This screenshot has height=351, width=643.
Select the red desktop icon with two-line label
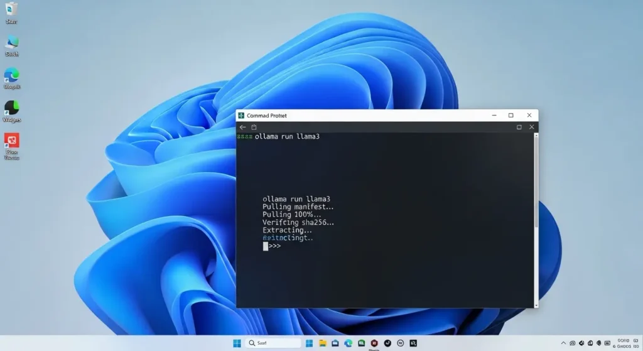click(12, 146)
